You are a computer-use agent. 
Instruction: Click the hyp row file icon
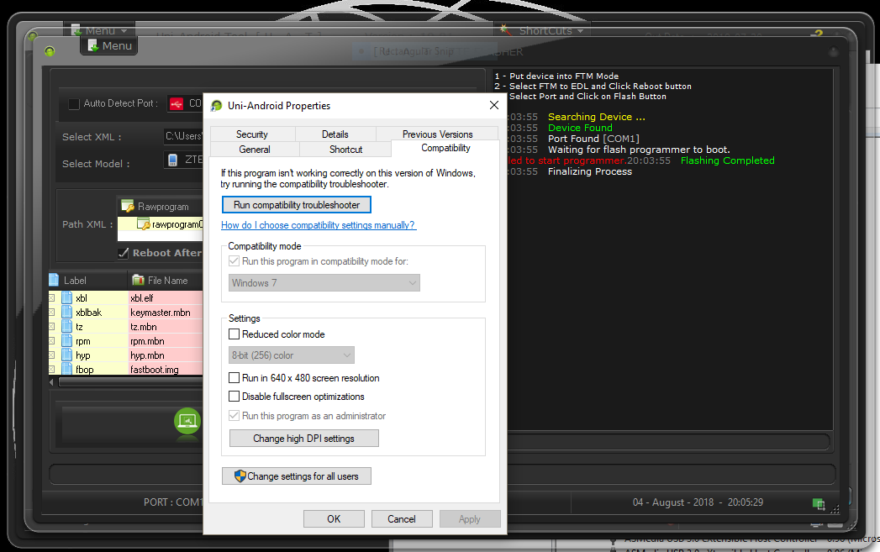tap(66, 355)
